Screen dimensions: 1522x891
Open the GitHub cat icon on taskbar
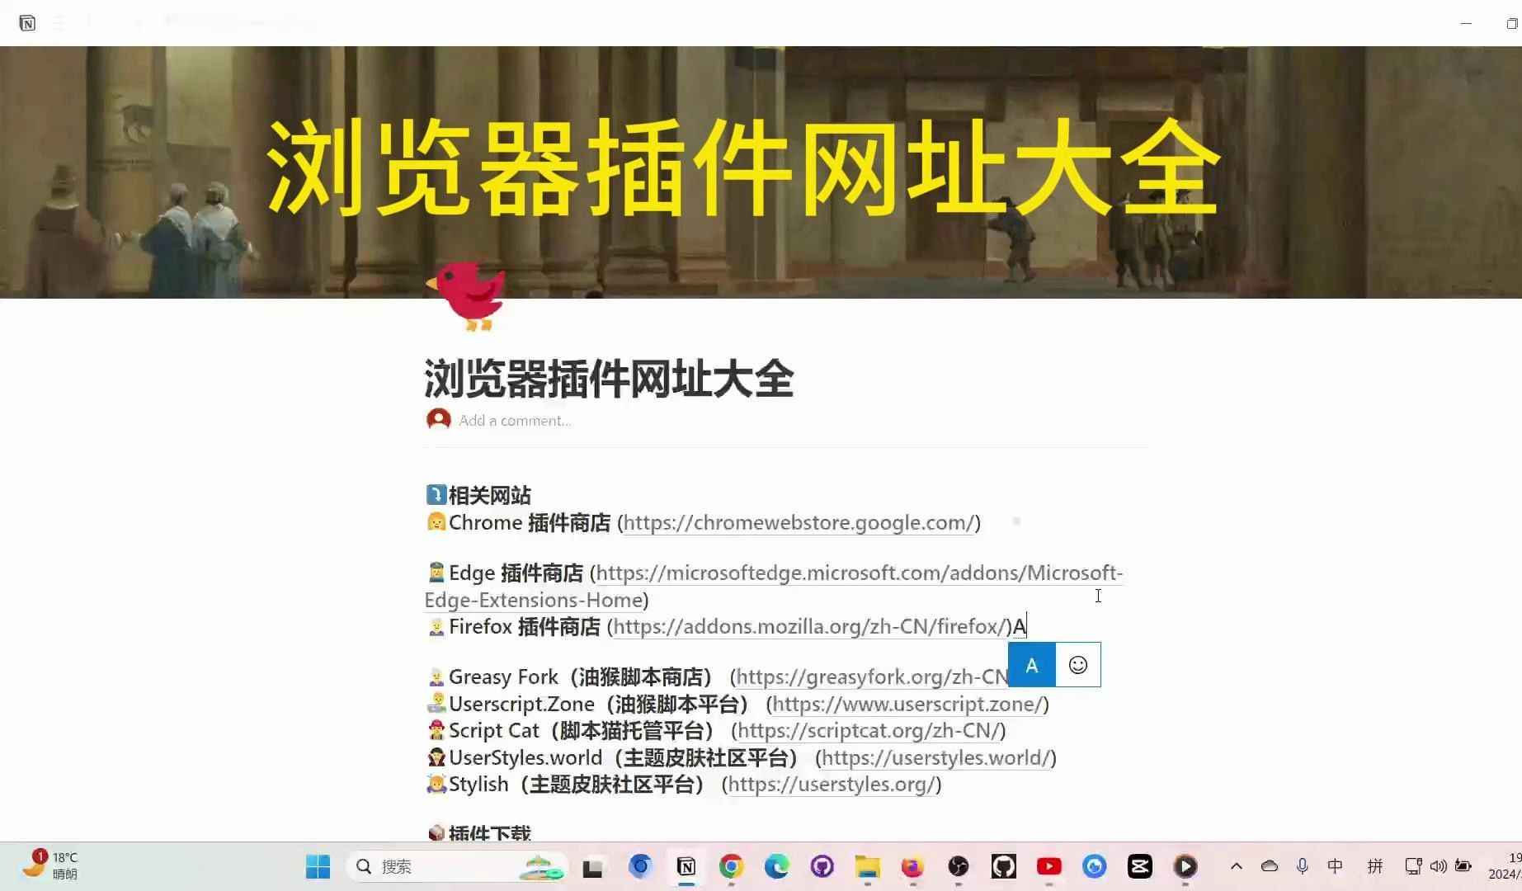[x=1003, y=866]
